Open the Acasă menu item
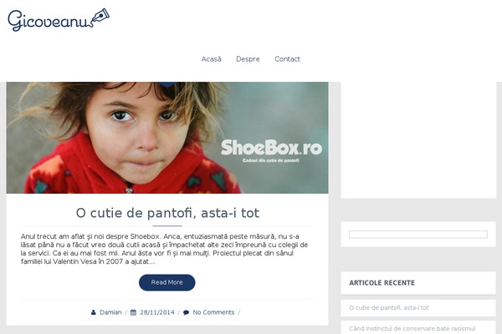Screen dimensions: 502x334 212,59
